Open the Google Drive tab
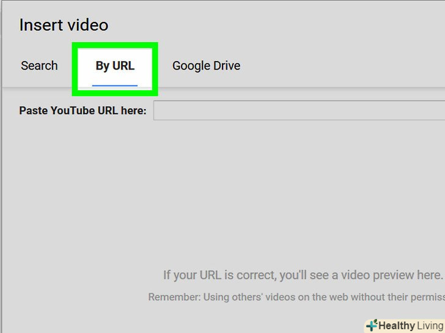This screenshot has width=445, height=333. pyautogui.click(x=207, y=66)
